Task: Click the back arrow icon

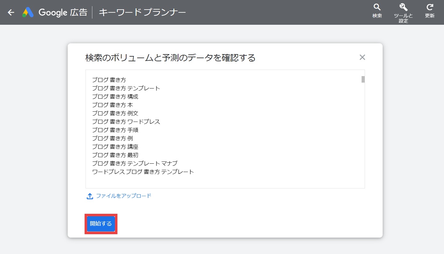Action: [x=11, y=12]
